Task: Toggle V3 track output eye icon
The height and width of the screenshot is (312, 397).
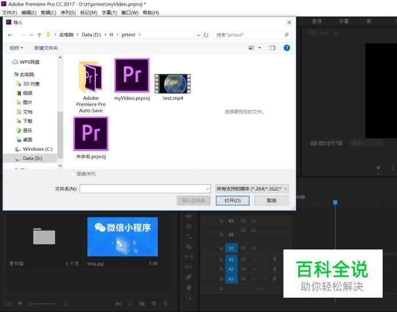Action: coord(254,221)
